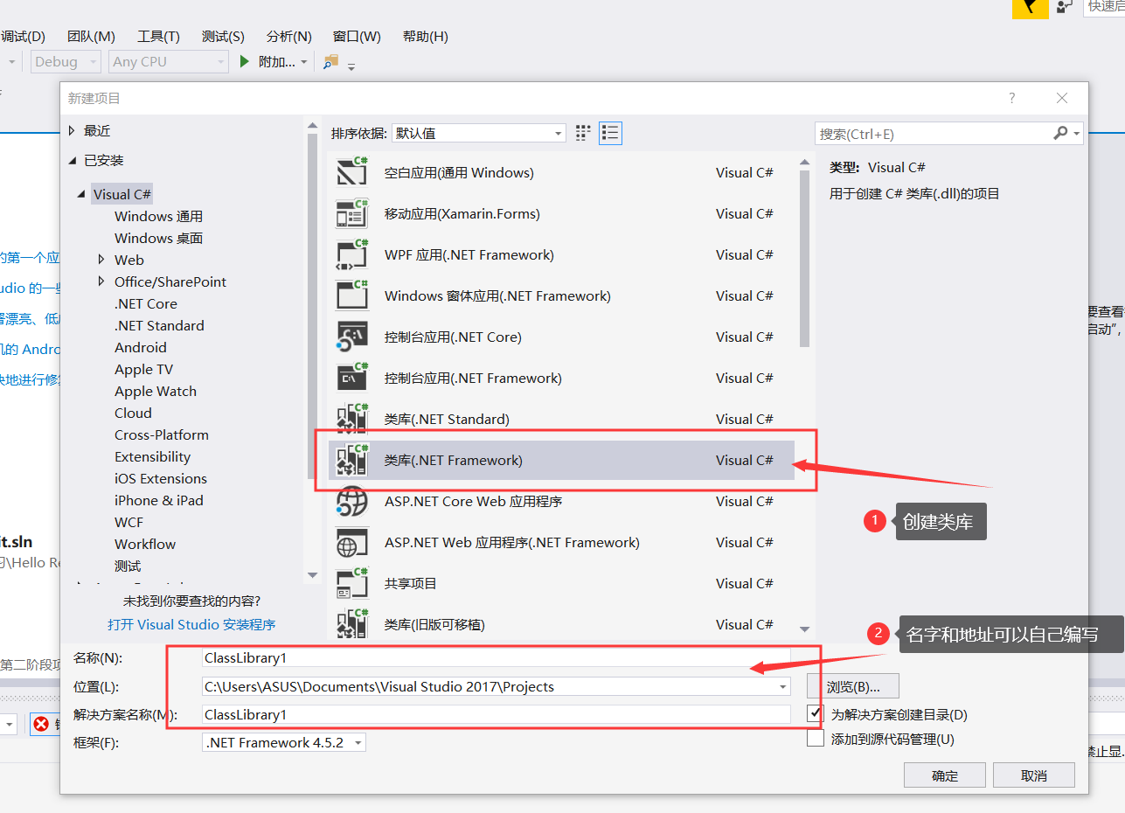The height and width of the screenshot is (813, 1125).
Task: Open the 测试(S) menu
Action: tap(223, 36)
